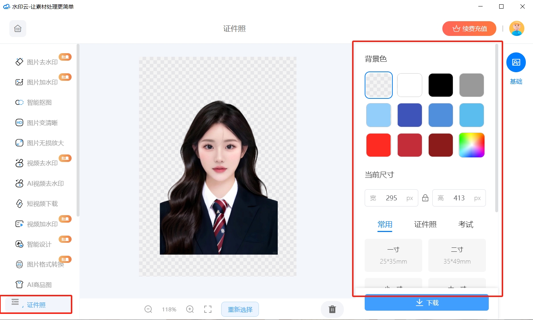Choose the pure red background swatch
This screenshot has width=533, height=320.
click(x=378, y=145)
